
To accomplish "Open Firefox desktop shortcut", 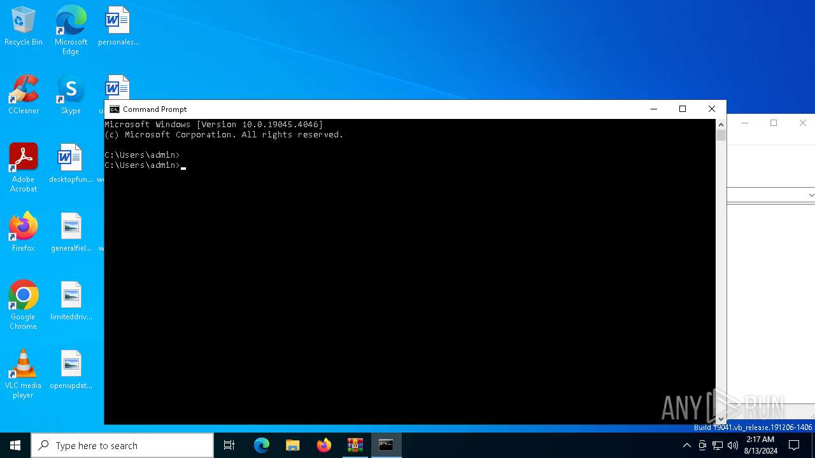I will (23, 233).
